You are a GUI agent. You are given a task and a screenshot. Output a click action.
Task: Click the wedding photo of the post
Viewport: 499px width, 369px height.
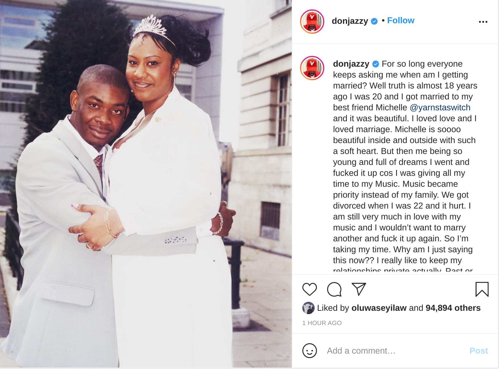146,184
